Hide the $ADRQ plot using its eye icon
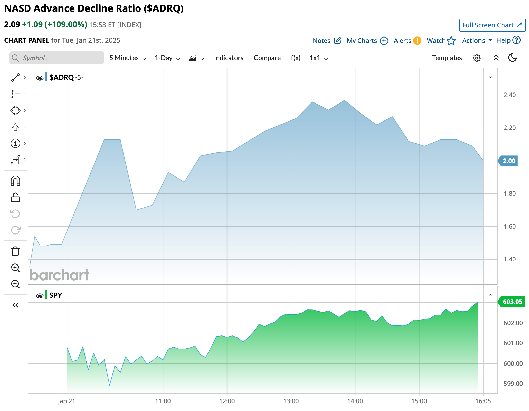The height and width of the screenshot is (411, 529). [40, 78]
